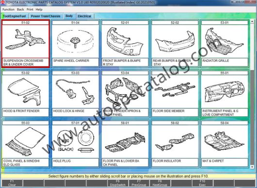Screen dimensions: 257x188
Task: Open the Function menu
Action: (x=8, y=10)
